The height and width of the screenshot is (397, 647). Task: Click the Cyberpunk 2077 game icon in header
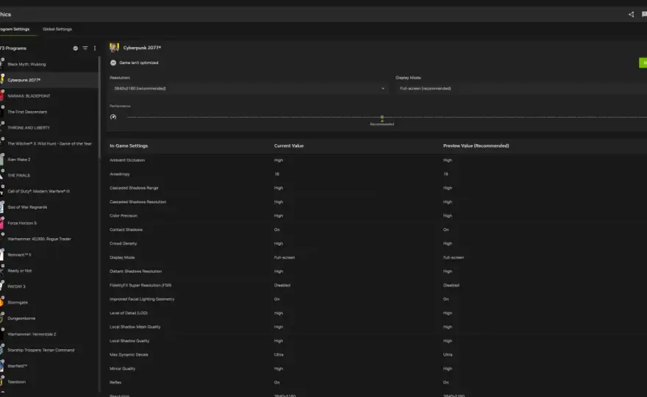(114, 48)
